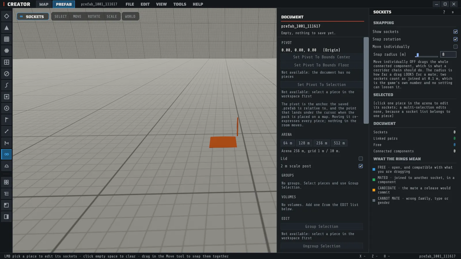This screenshot has height=259, width=461.
Task: Click Set Pivot To Selection button
Action: click(x=322, y=85)
